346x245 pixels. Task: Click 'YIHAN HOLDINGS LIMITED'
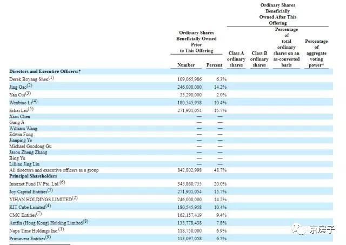point(41,200)
